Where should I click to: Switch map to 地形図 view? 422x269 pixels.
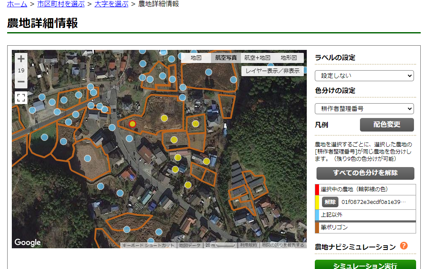pyautogui.click(x=289, y=58)
